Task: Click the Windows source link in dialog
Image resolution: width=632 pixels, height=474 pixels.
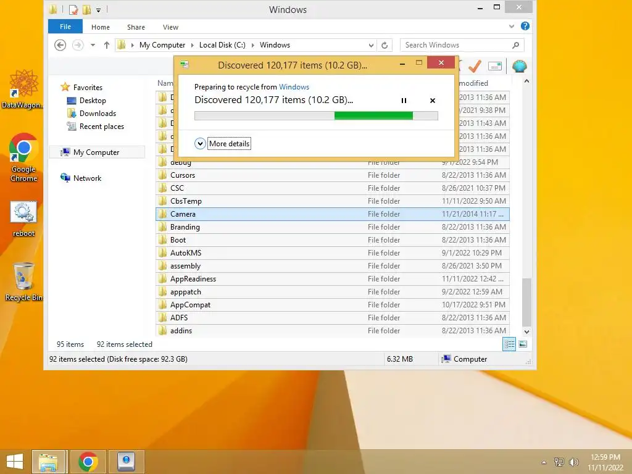Action: 294,87
